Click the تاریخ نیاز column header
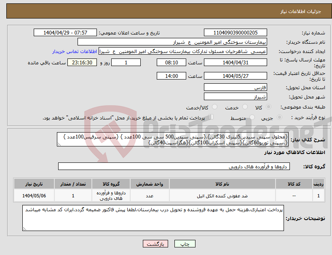Screen dimensions: 332x255 (x=34, y=184)
